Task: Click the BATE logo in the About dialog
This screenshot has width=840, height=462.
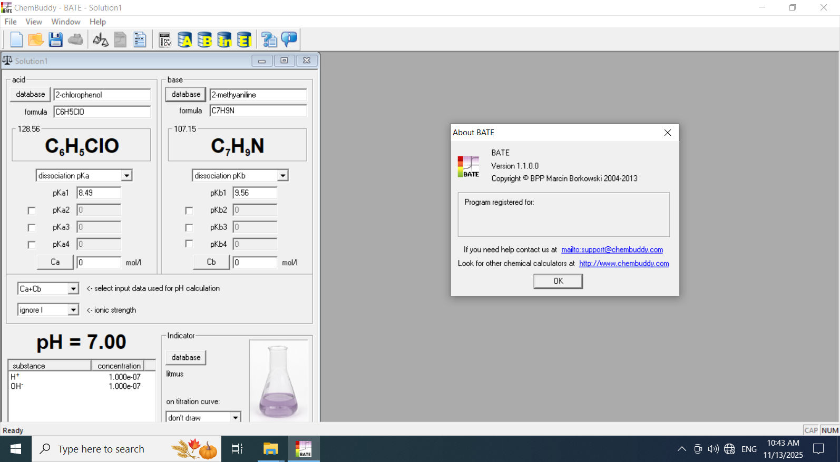Action: tap(468, 166)
